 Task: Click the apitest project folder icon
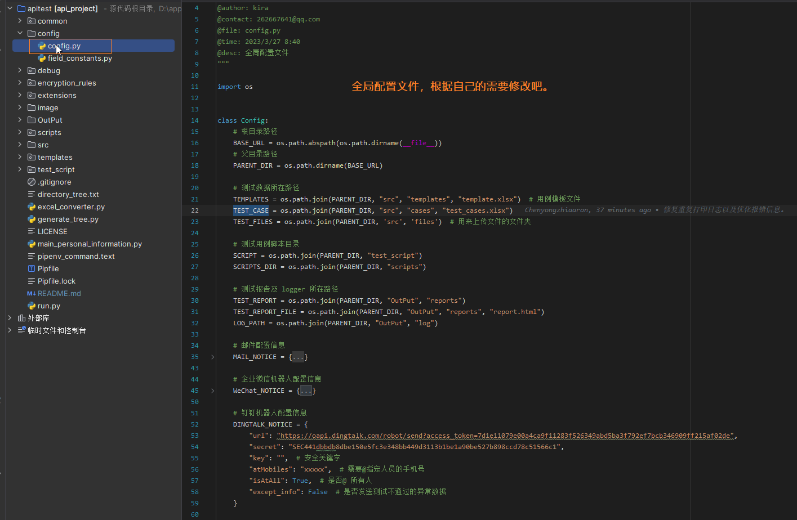(21, 8)
